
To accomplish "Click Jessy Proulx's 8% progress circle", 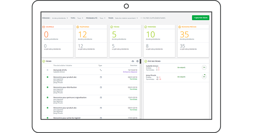I will (204, 77).
